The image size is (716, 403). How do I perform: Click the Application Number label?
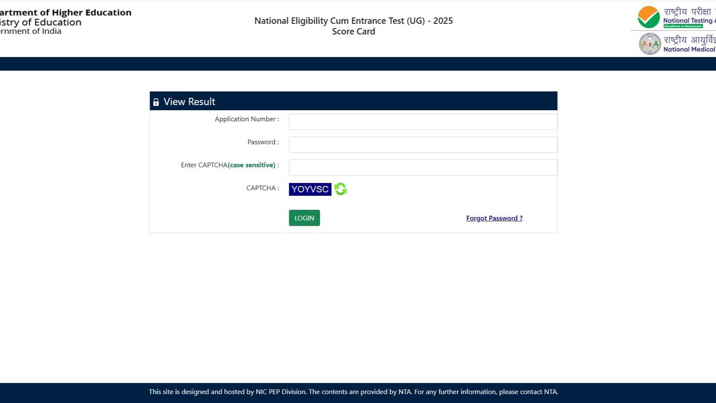[246, 119]
